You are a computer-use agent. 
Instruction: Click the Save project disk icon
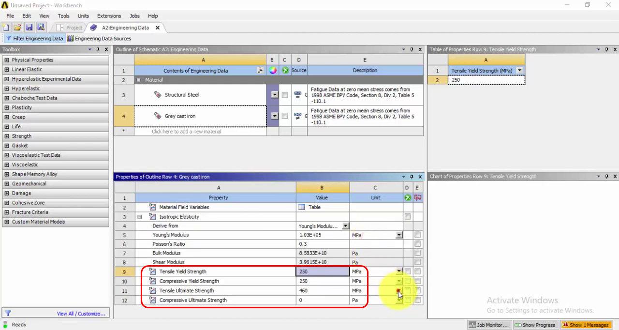[29, 28]
